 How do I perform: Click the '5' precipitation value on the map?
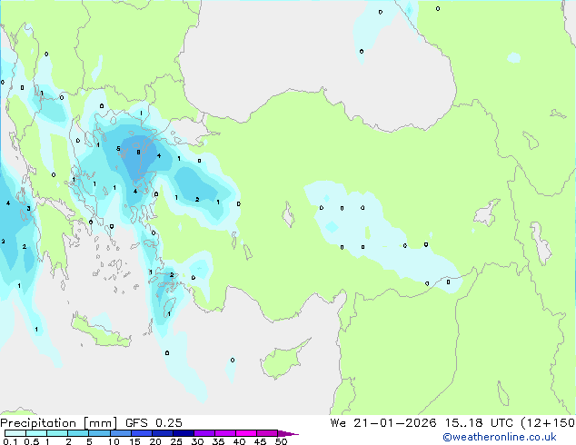pyautogui.click(x=118, y=148)
